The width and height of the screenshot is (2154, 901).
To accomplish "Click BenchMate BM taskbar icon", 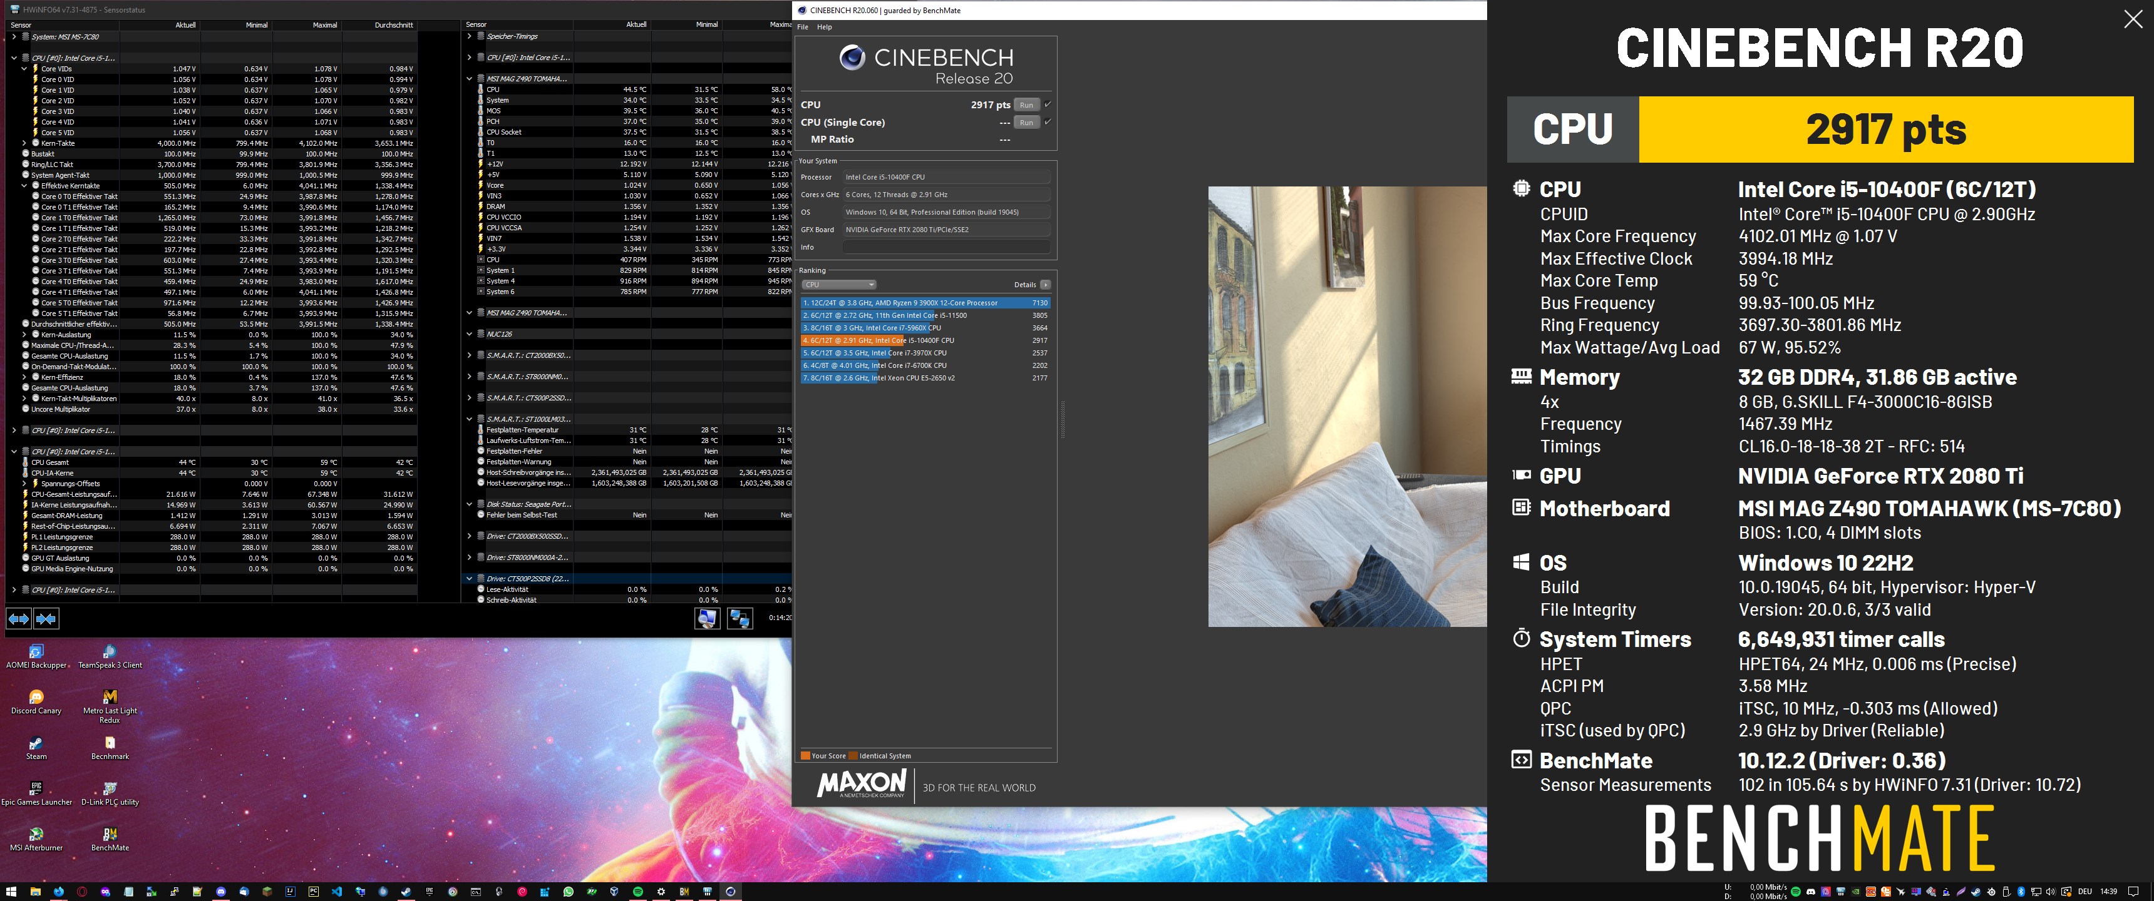I will [685, 892].
